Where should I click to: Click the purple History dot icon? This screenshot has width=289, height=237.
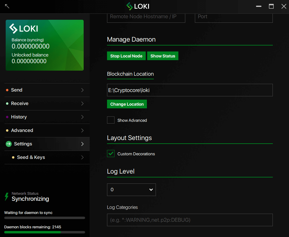(x=7, y=117)
